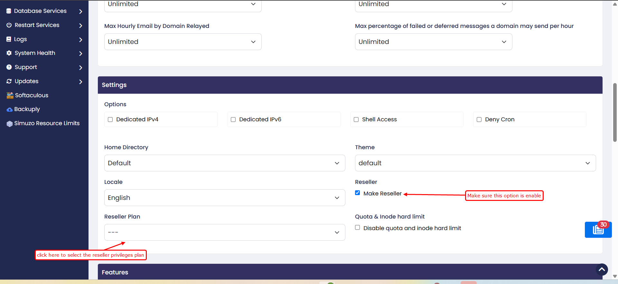Expand the Restart Services chevron
The height and width of the screenshot is (284, 618).
tap(81, 26)
